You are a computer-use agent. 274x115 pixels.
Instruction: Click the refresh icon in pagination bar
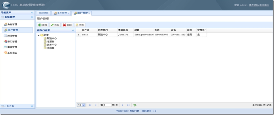(x=135, y=105)
